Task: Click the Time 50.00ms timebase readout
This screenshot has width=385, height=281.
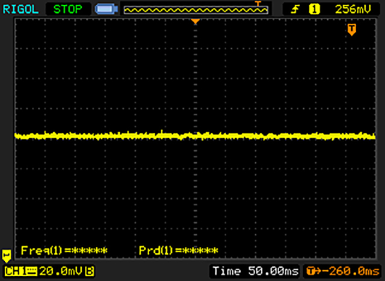Action: tap(255, 271)
